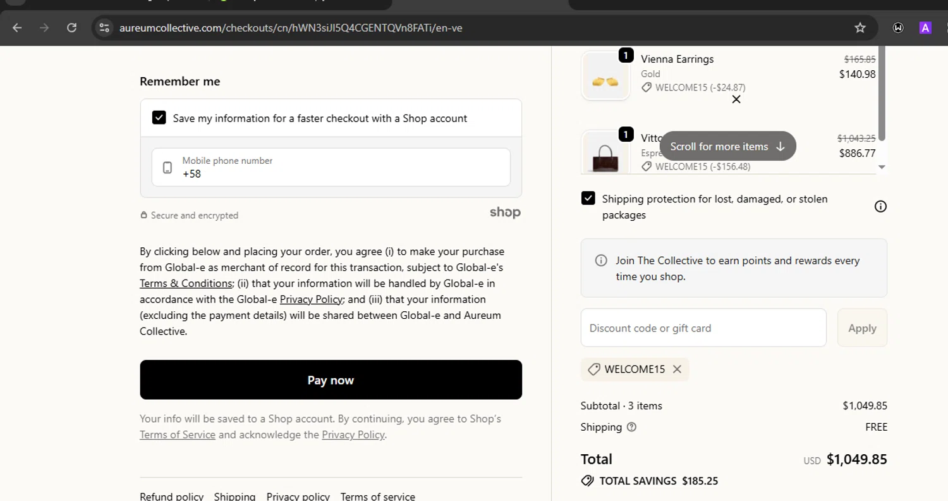948x501 pixels.
Task: Click discount tag icon under Vienna Earrings
Action: (x=647, y=88)
